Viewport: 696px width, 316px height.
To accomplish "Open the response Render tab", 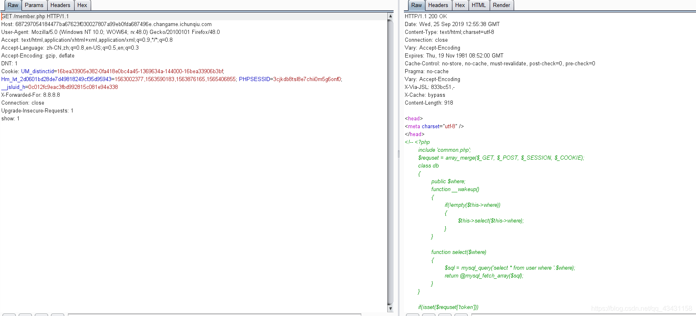I will [502, 5].
